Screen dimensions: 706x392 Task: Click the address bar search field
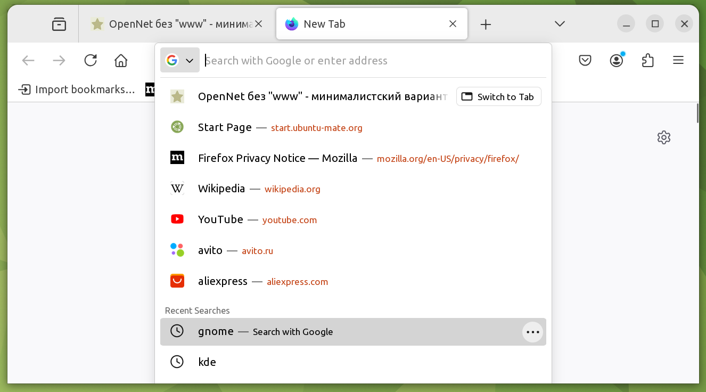[x=375, y=61]
